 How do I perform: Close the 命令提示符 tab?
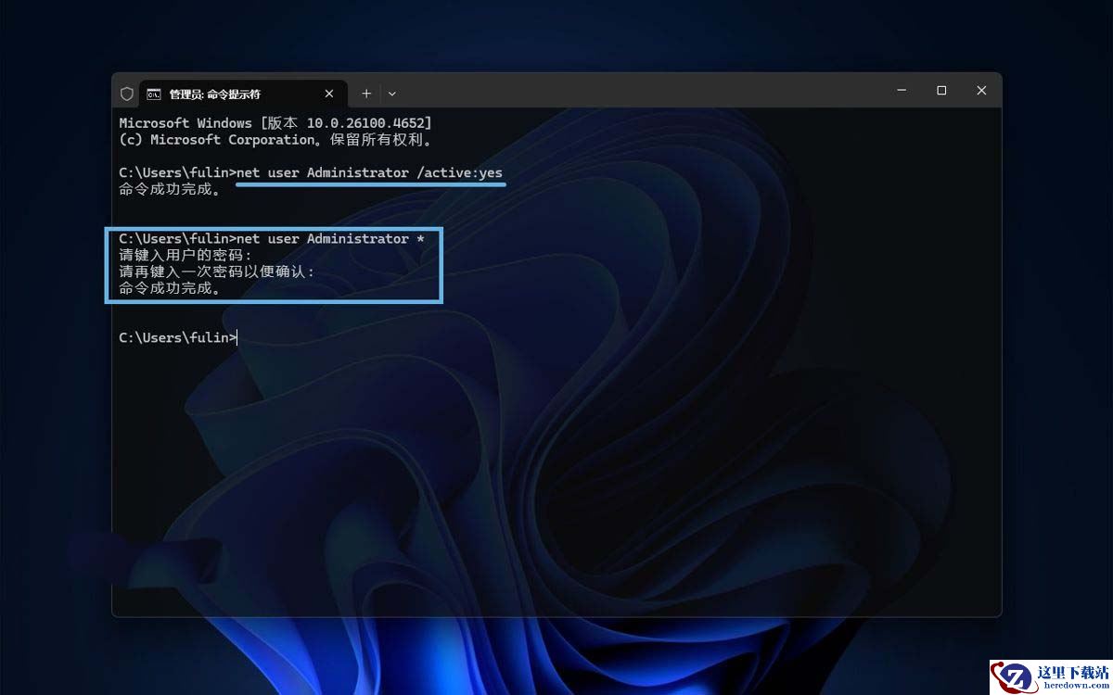pyautogui.click(x=329, y=94)
